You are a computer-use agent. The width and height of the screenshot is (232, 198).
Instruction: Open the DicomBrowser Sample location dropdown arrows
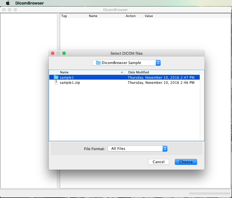click(158, 63)
